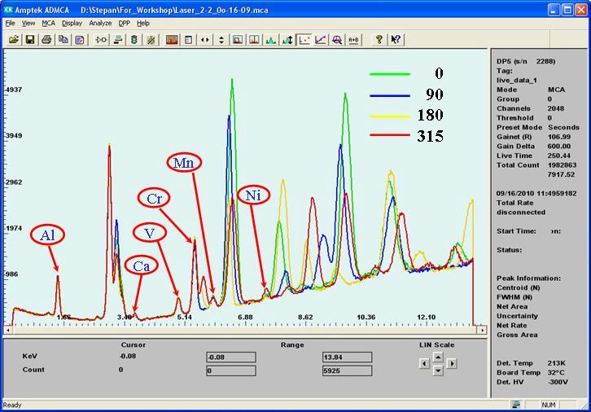The height and width of the screenshot is (412, 591).
Task: Click the Range KeV field showing -0.08
Action: [x=231, y=357]
